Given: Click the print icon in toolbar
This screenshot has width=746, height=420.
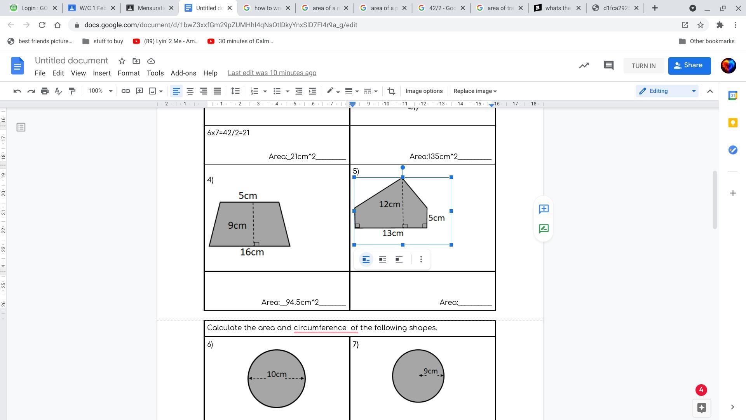Looking at the screenshot, I should coord(45,91).
